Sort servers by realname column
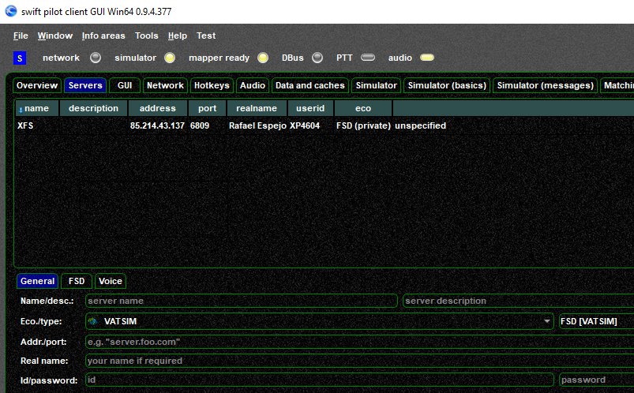The height and width of the screenshot is (393, 634). pos(257,108)
